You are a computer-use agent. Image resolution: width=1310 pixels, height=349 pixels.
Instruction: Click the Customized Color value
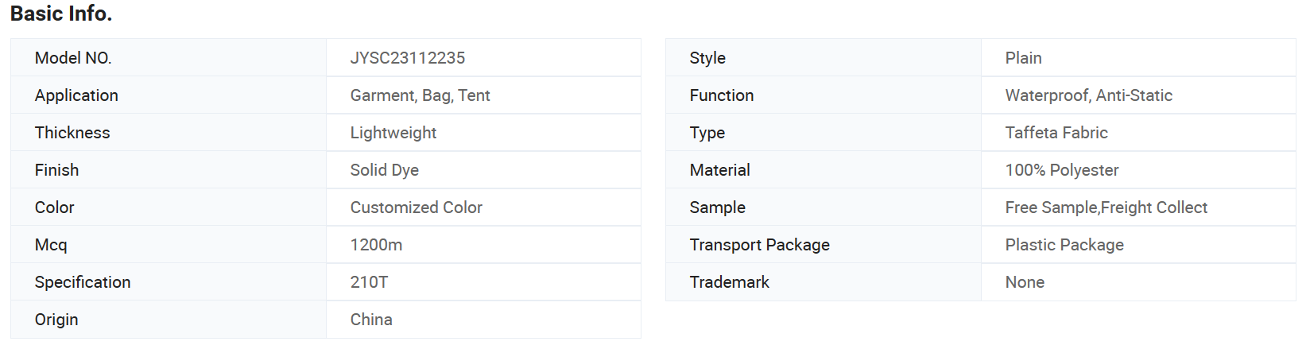coord(417,207)
